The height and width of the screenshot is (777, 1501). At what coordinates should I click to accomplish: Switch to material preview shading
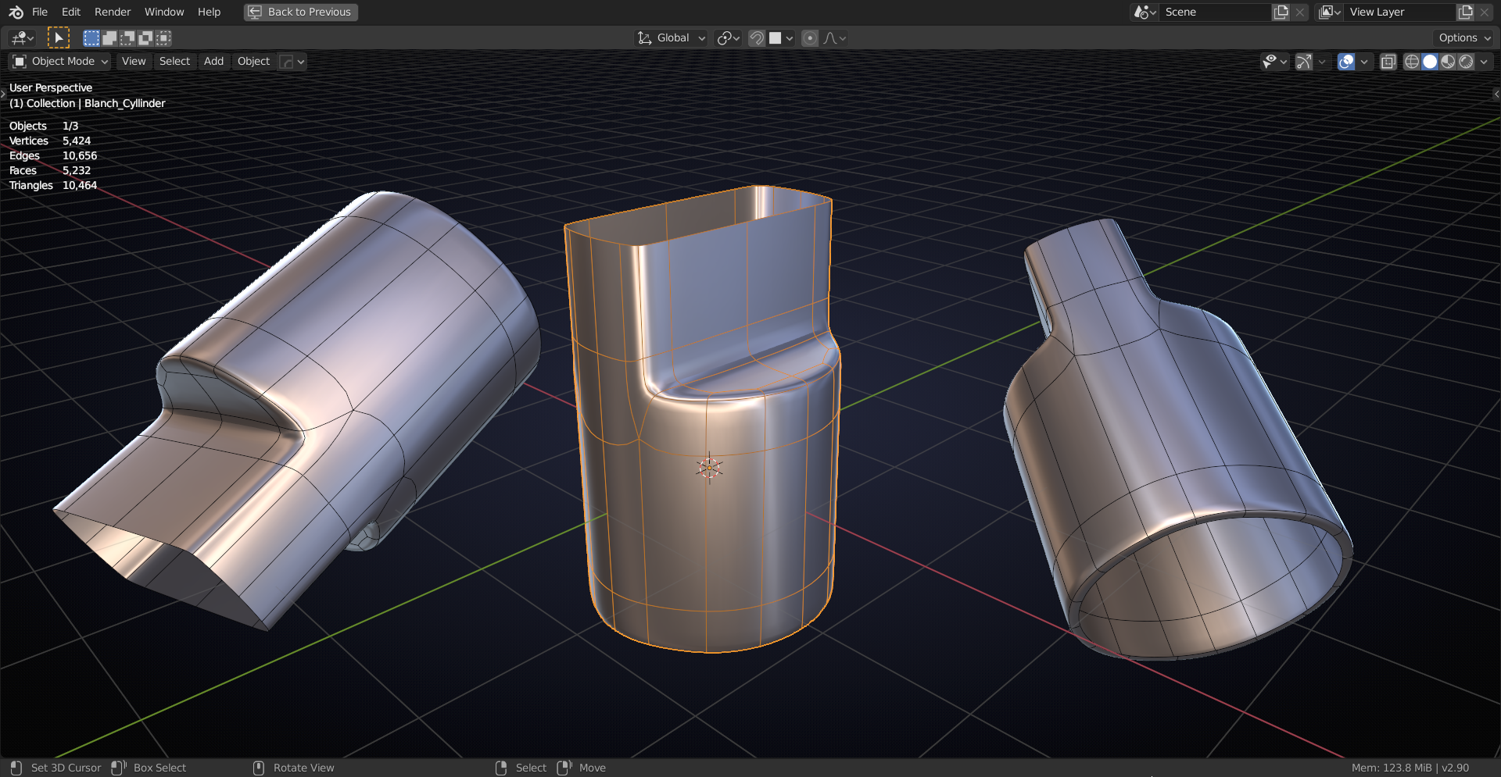click(x=1449, y=62)
